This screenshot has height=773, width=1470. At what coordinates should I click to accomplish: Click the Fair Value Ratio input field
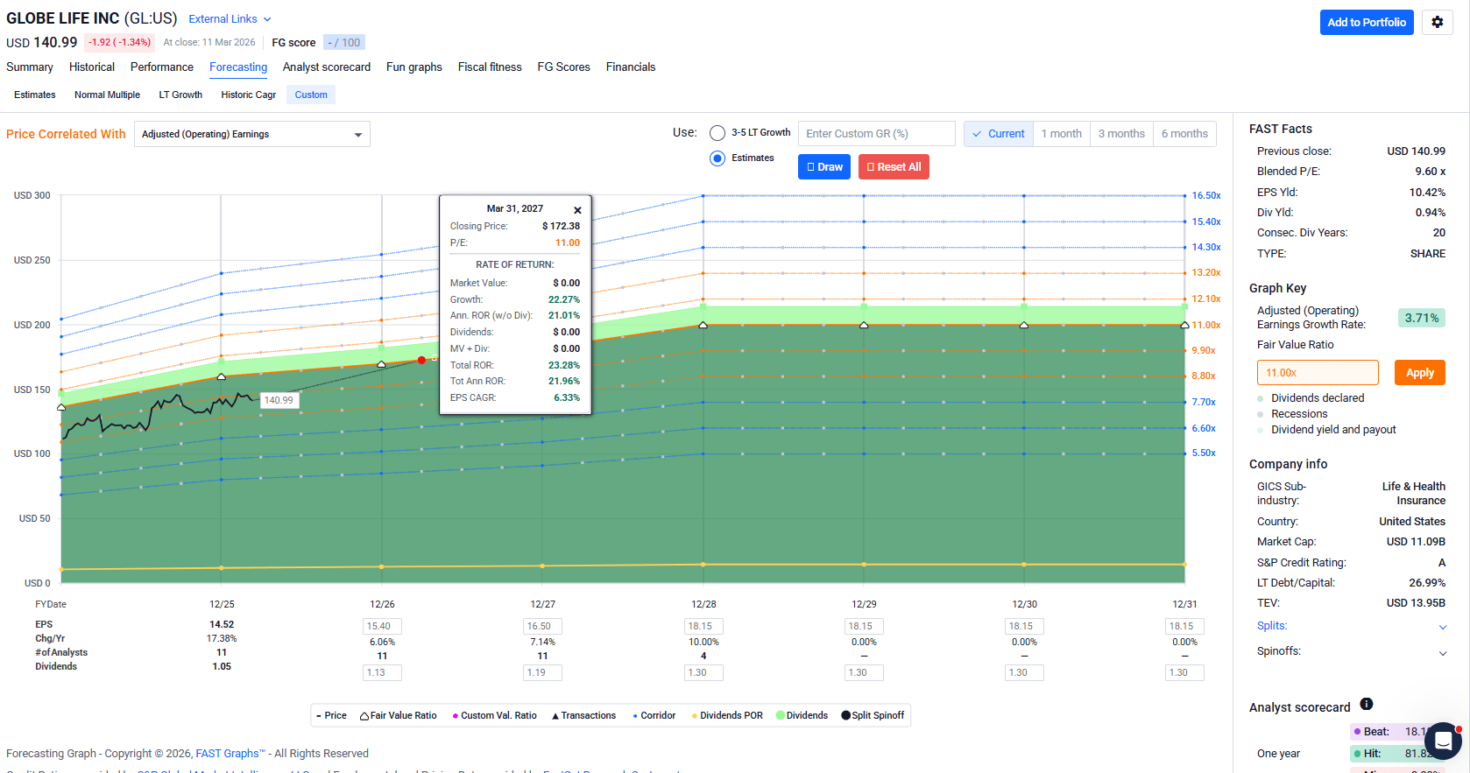click(1318, 373)
